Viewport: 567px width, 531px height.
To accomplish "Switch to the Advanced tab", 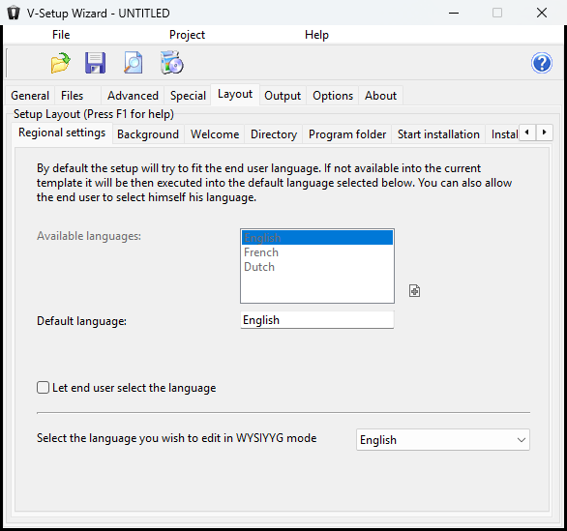I will point(133,96).
